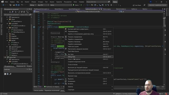
Task: Click the Live Share icon
Action: coord(134,5)
